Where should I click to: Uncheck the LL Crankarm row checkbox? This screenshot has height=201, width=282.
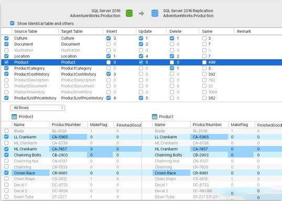tap(6, 137)
